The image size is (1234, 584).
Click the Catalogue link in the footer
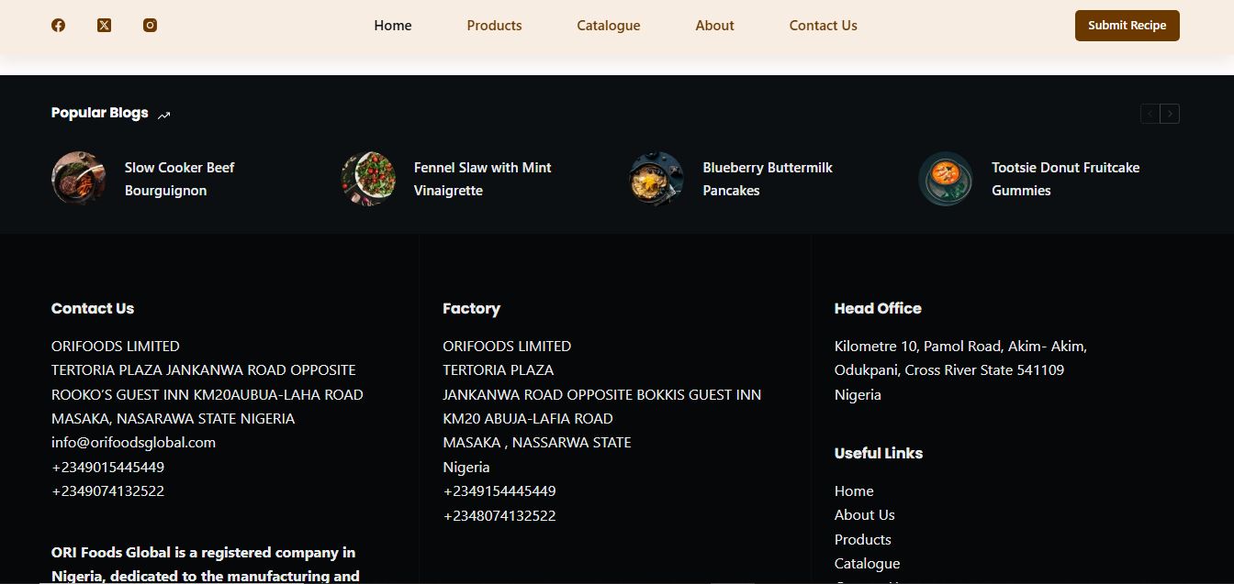pos(867,563)
